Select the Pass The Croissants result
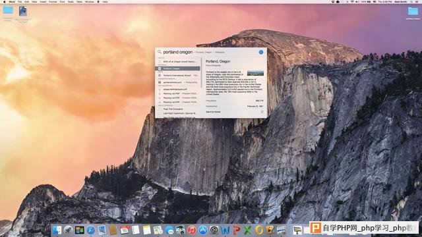The height and width of the screenshot is (237, 422). pyautogui.click(x=177, y=109)
